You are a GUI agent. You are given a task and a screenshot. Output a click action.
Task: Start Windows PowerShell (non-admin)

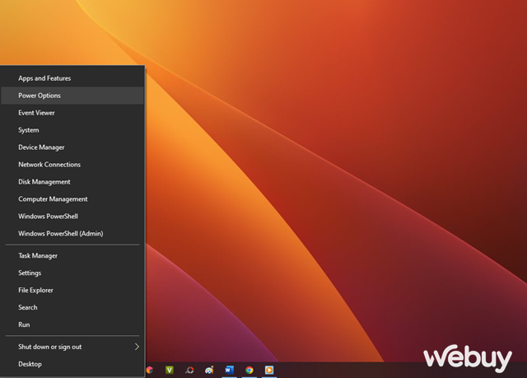pos(72,217)
